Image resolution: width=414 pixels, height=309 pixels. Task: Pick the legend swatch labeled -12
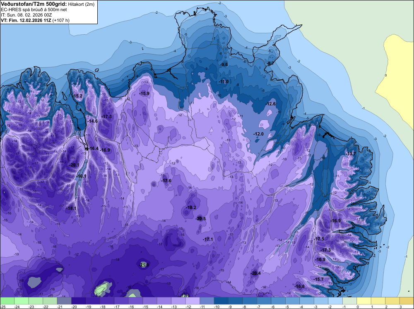coord(193,301)
